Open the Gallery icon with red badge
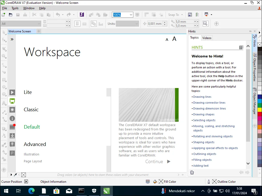 point(12,127)
